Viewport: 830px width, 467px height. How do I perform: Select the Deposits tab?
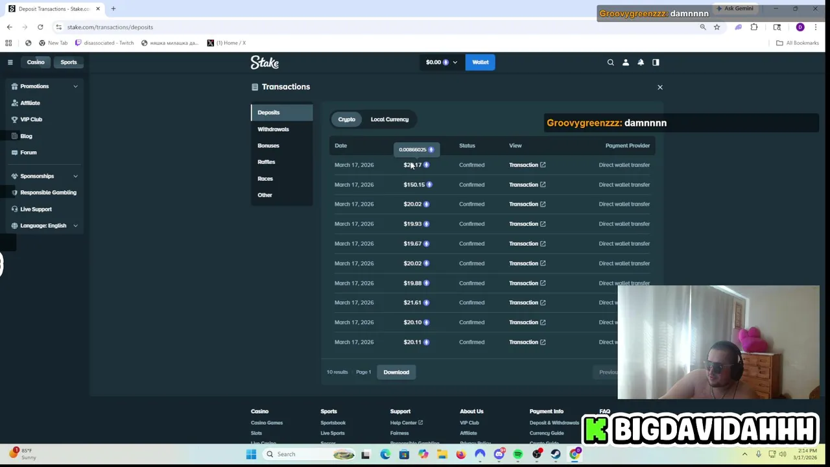(281, 112)
